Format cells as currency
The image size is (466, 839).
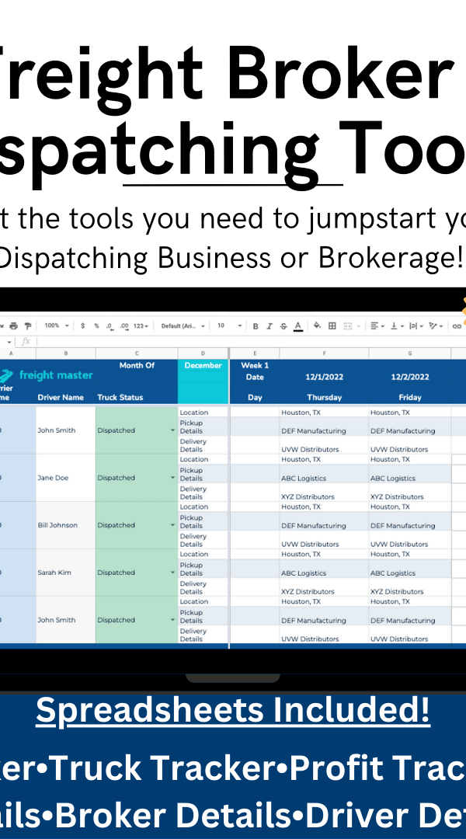coord(83,326)
